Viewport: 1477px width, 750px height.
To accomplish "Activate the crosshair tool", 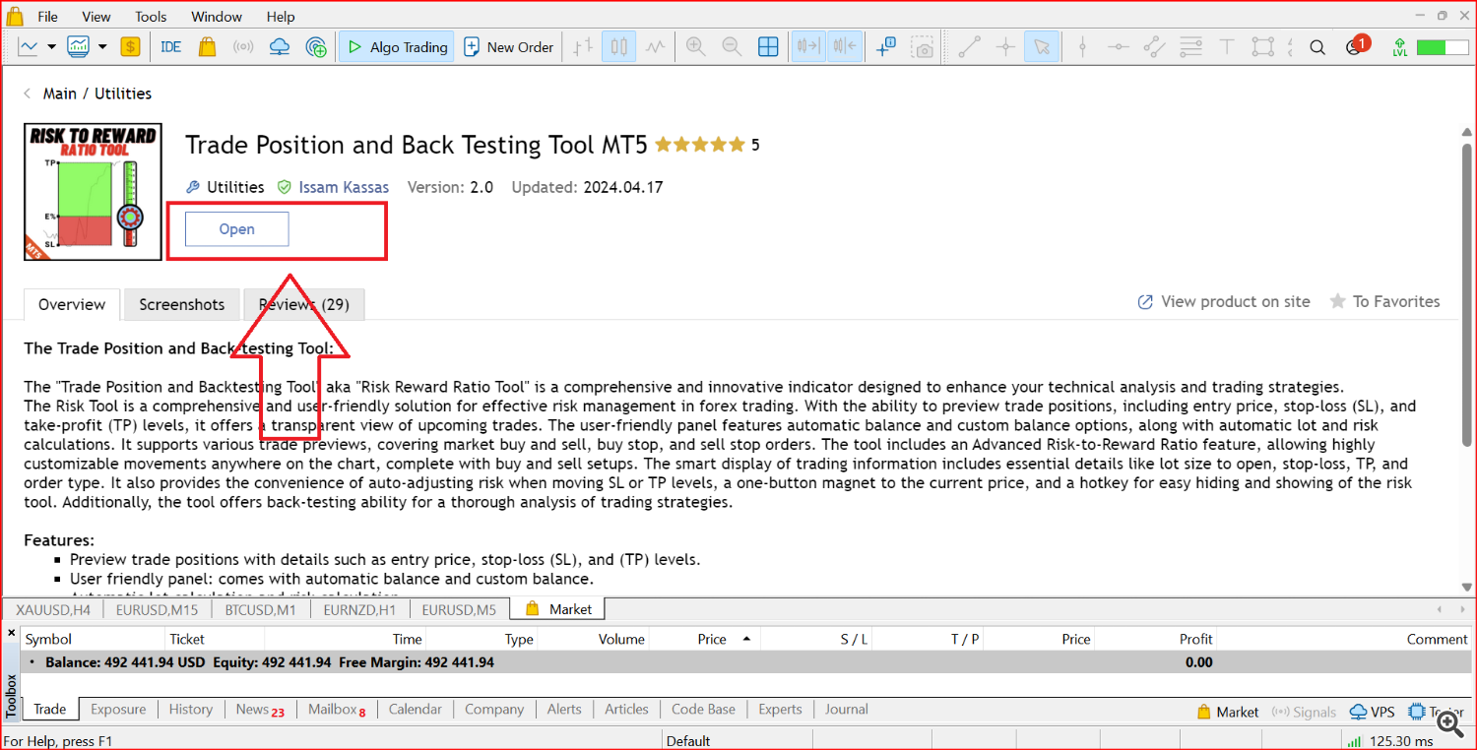I will click(x=1005, y=46).
